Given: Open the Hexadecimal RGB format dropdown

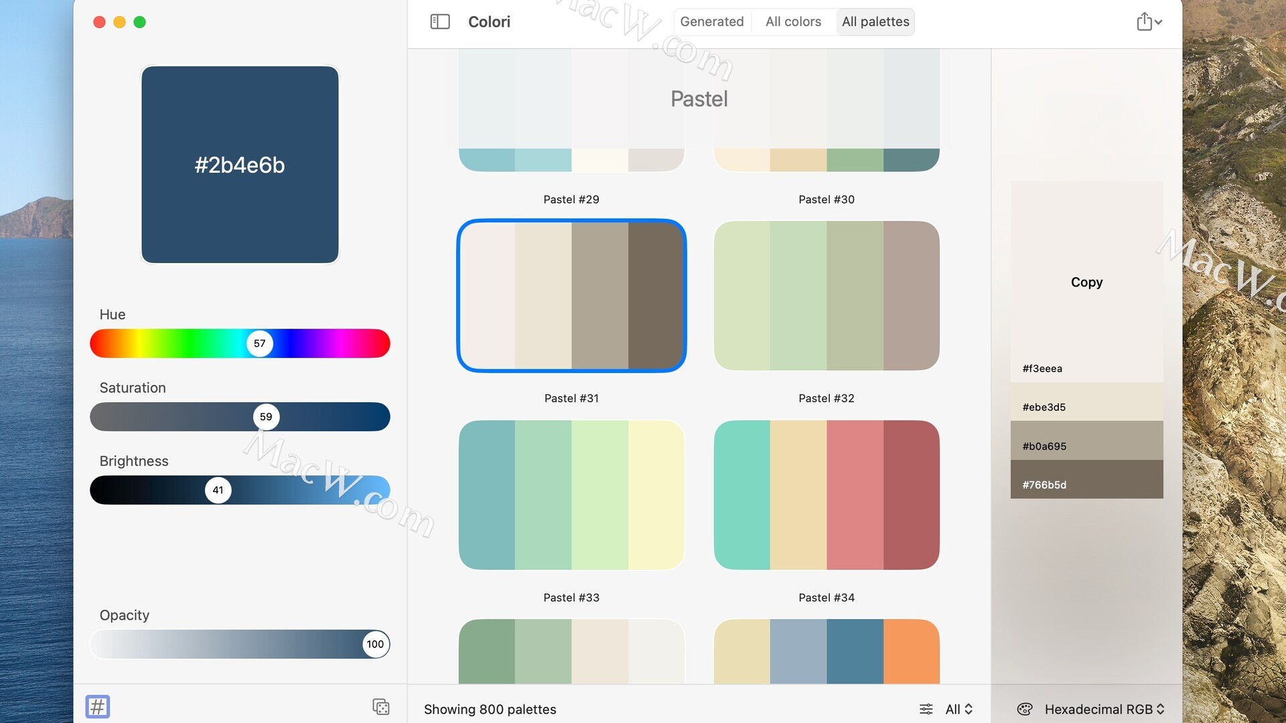Looking at the screenshot, I should point(1104,709).
